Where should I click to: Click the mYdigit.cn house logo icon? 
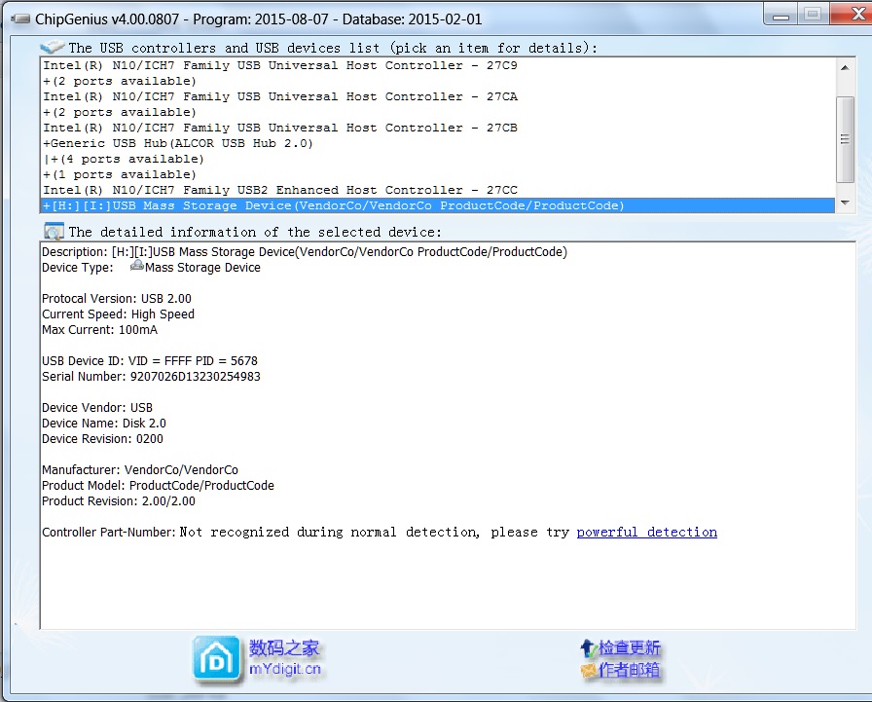pyautogui.click(x=217, y=660)
